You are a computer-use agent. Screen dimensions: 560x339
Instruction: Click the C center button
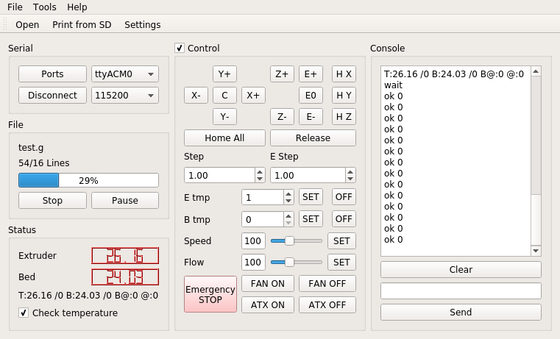tap(224, 96)
